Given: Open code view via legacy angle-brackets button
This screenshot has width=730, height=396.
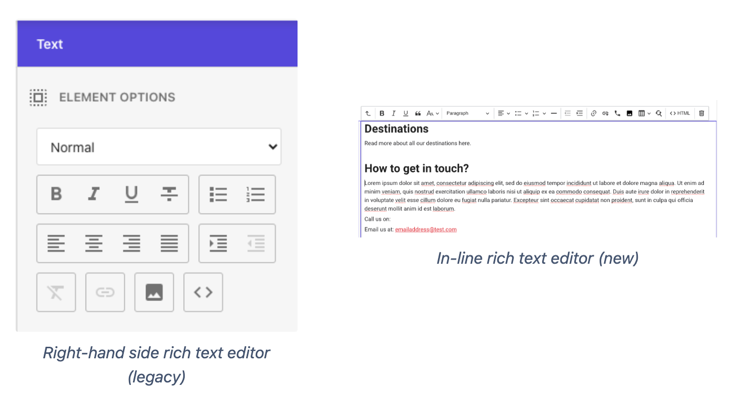Looking at the screenshot, I should tap(203, 292).
